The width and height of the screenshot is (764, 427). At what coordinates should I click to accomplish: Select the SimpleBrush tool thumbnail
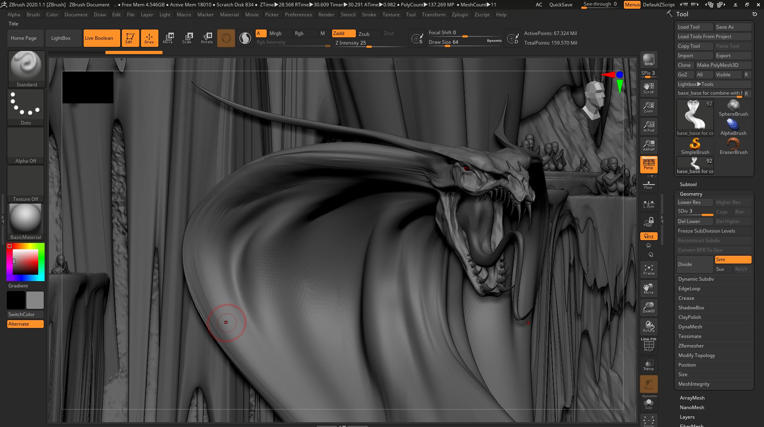695,146
